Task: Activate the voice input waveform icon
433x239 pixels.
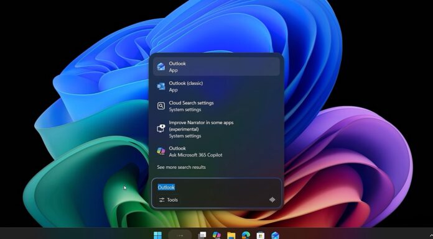Action: coord(272,200)
